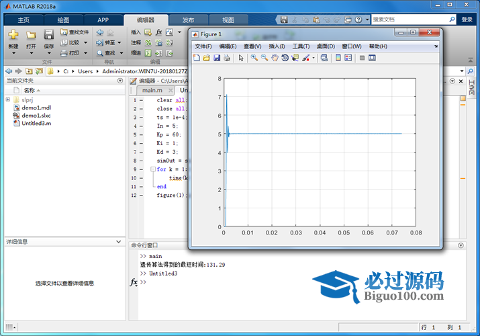Click the smart indent icon
Screen dimensions: 480x336
click(148, 53)
